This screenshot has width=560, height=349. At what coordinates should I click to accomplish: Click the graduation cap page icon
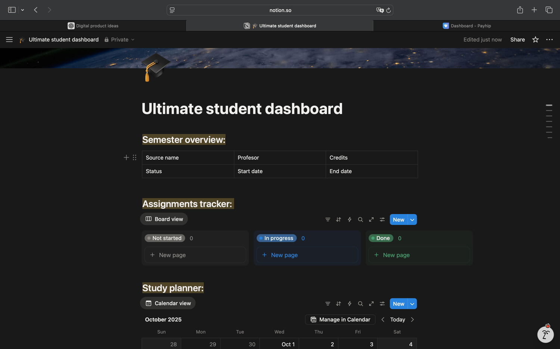click(x=155, y=67)
